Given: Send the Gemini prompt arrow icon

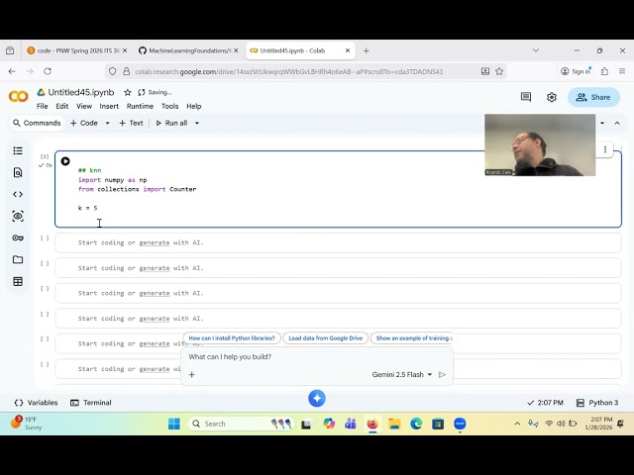Looking at the screenshot, I should pos(442,374).
